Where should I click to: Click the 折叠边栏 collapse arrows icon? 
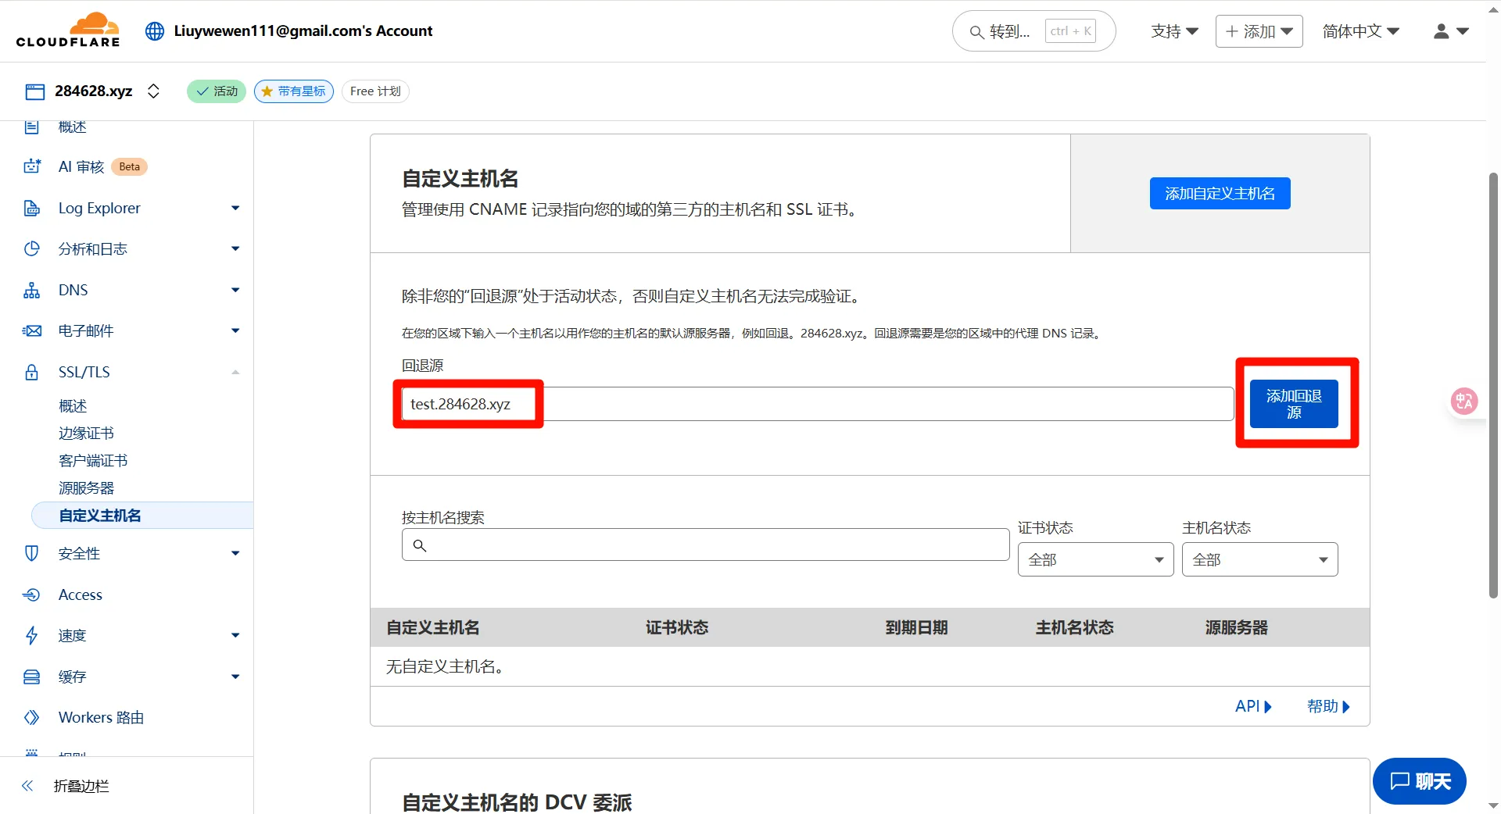coord(27,786)
